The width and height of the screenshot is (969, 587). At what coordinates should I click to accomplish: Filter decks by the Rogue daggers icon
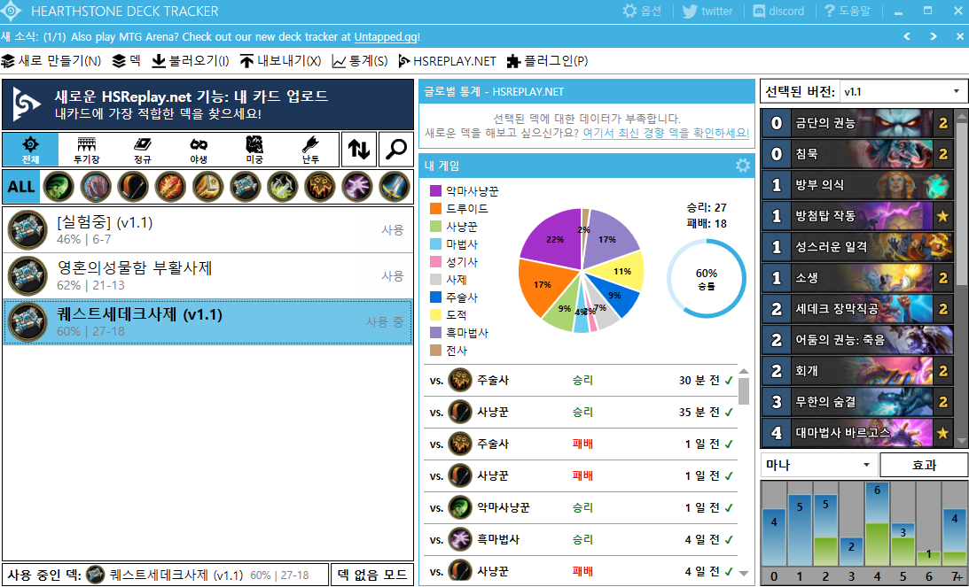point(283,187)
